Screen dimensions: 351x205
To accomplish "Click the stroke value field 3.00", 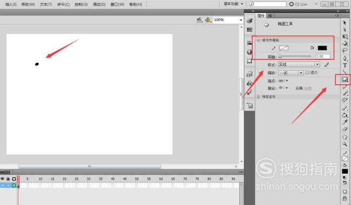I will pos(323,56).
